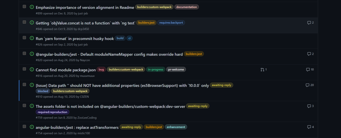Filter by enhancement label
Screen dimensions: 341x138
pos(176,127)
